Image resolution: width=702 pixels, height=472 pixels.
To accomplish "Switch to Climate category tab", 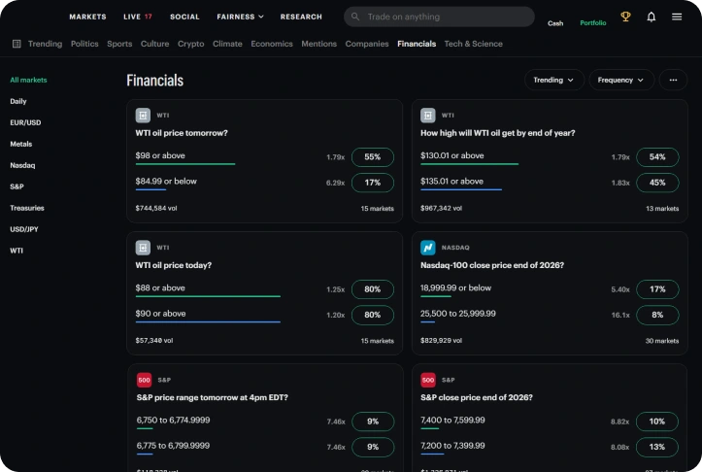I will (227, 44).
